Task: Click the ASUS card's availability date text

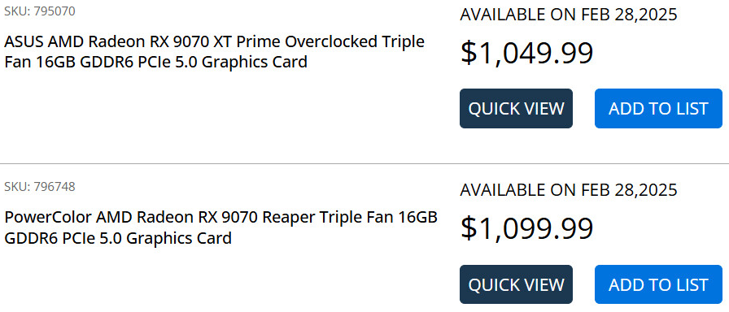Action: tap(569, 15)
